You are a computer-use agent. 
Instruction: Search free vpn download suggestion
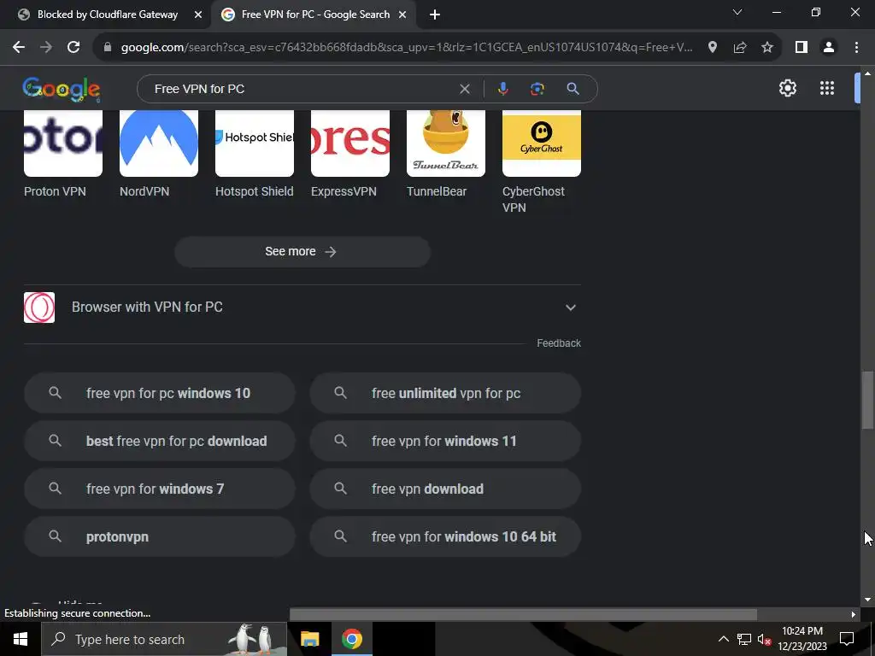tap(445, 489)
